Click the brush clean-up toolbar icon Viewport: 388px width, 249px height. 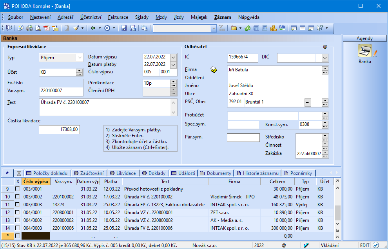pyautogui.click(x=76, y=28)
